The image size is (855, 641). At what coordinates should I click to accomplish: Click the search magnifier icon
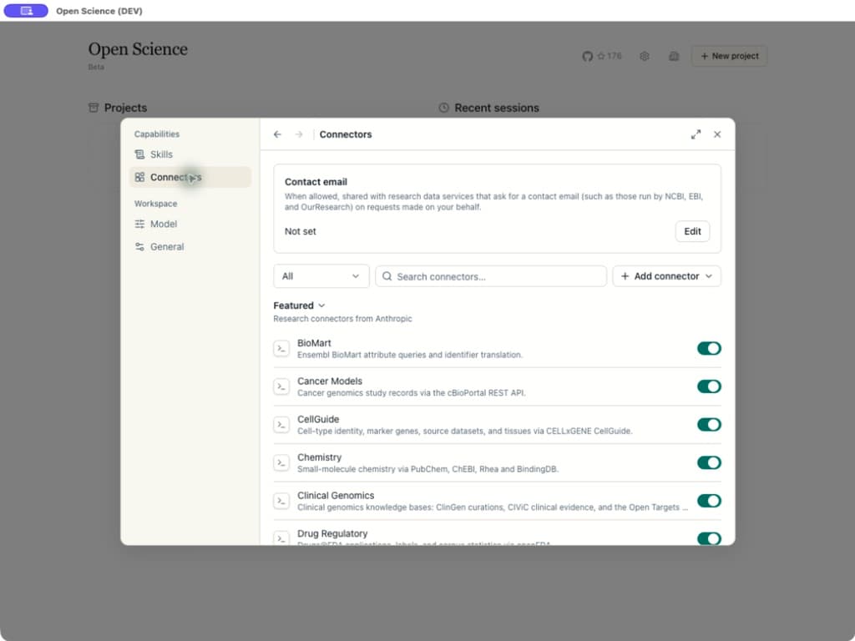[387, 276]
